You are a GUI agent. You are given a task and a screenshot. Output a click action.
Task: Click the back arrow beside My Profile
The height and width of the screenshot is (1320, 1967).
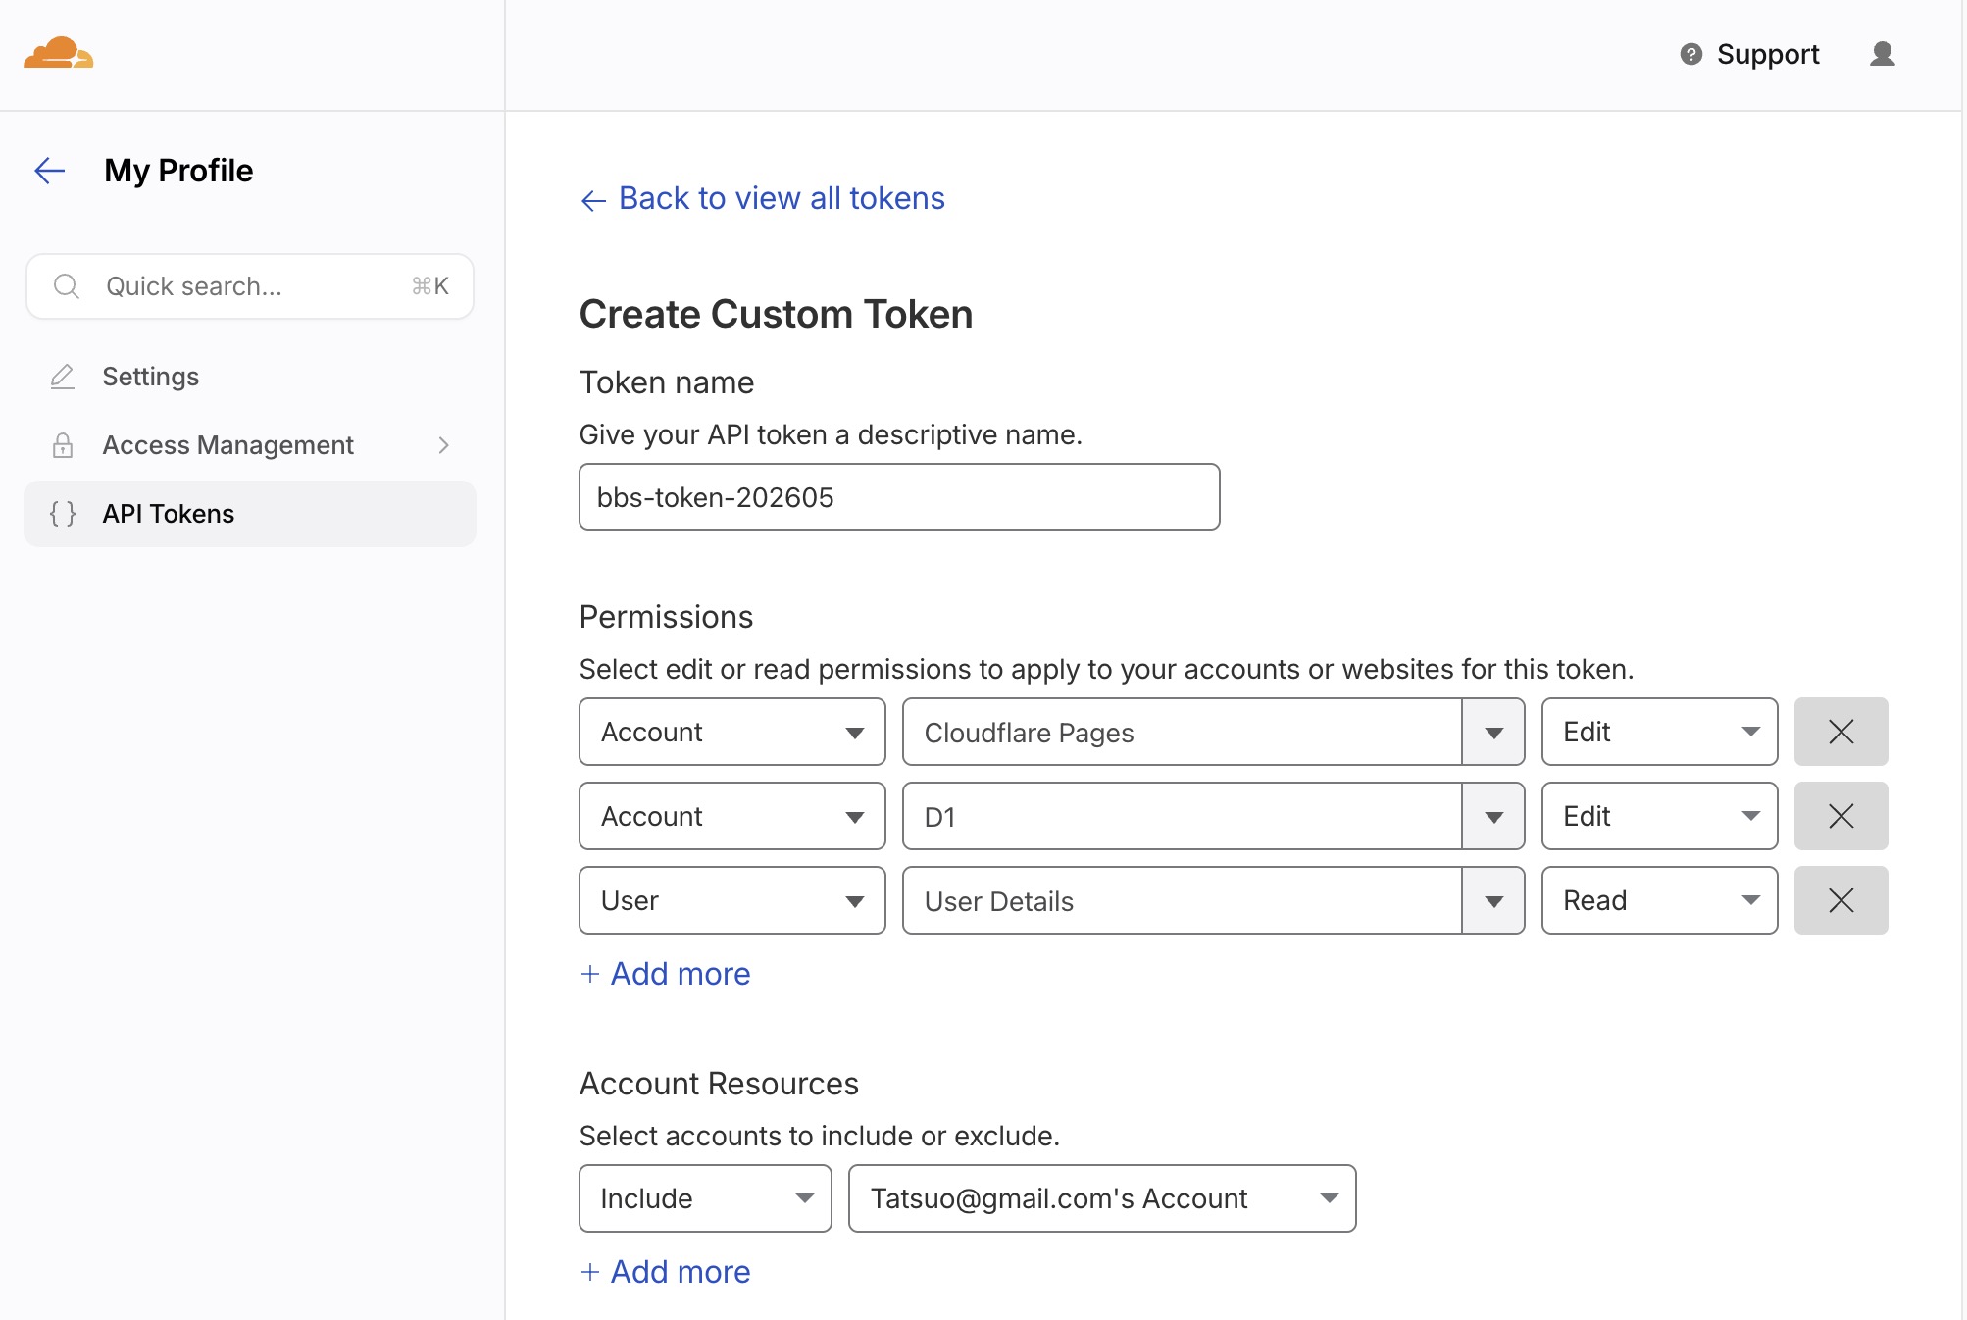pyautogui.click(x=50, y=171)
